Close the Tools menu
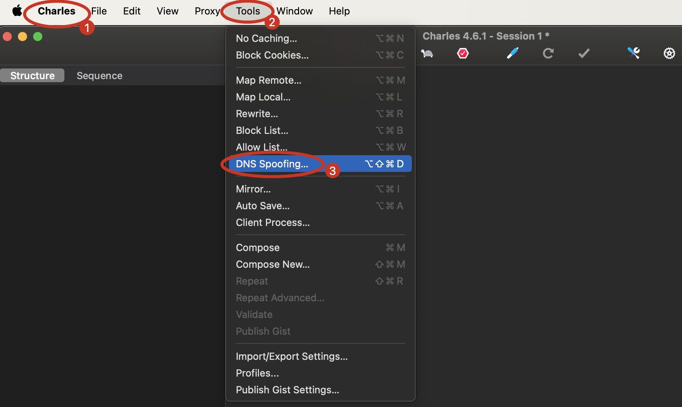682x407 pixels. coord(248,11)
